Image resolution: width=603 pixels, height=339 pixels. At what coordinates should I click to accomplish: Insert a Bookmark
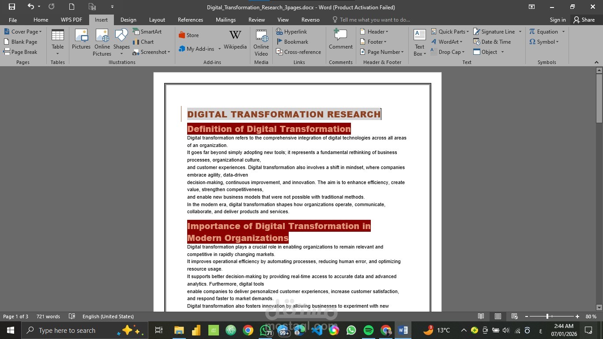[292, 41]
